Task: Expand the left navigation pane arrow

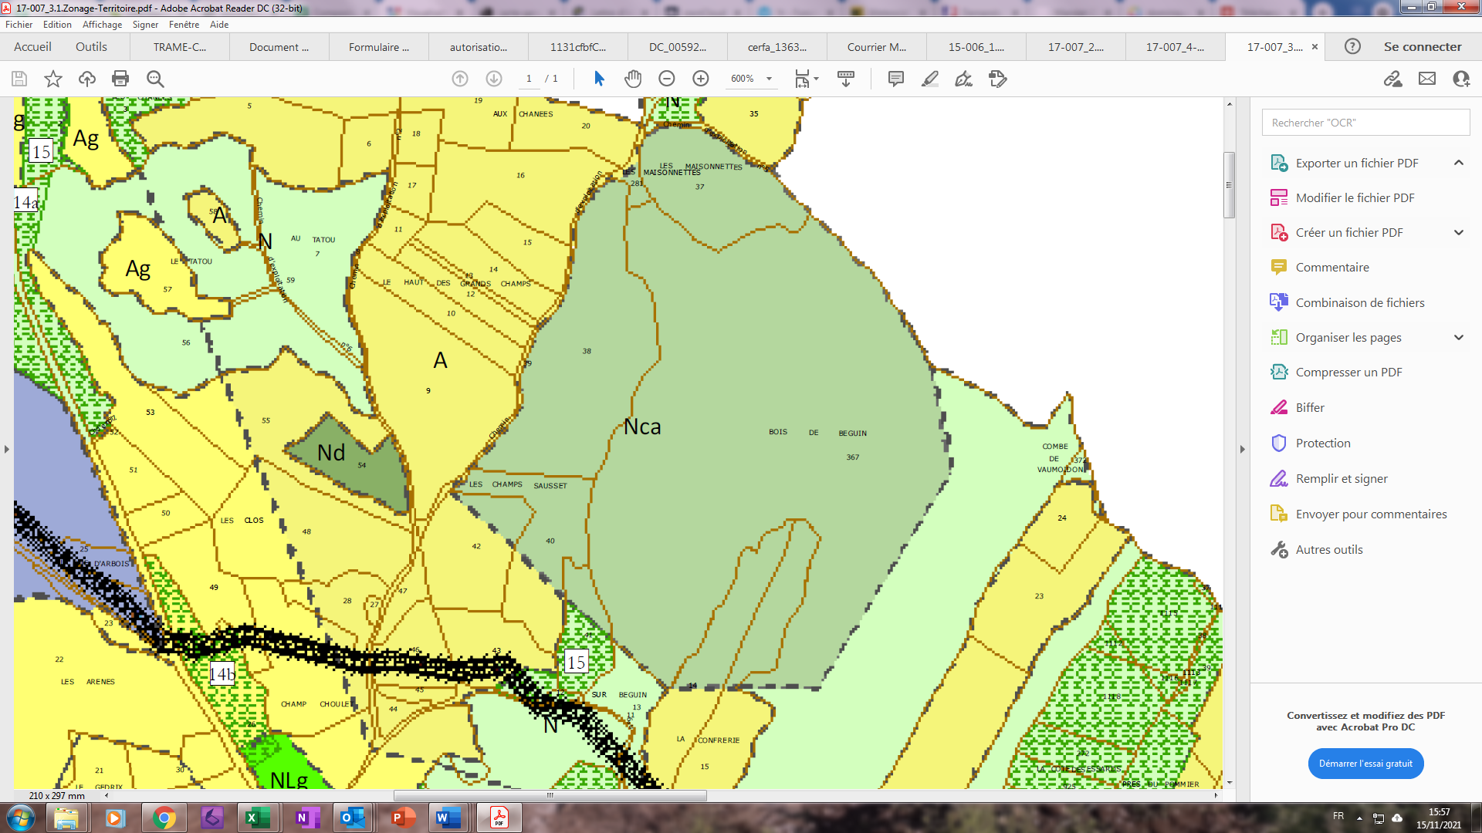Action: pyautogui.click(x=7, y=449)
